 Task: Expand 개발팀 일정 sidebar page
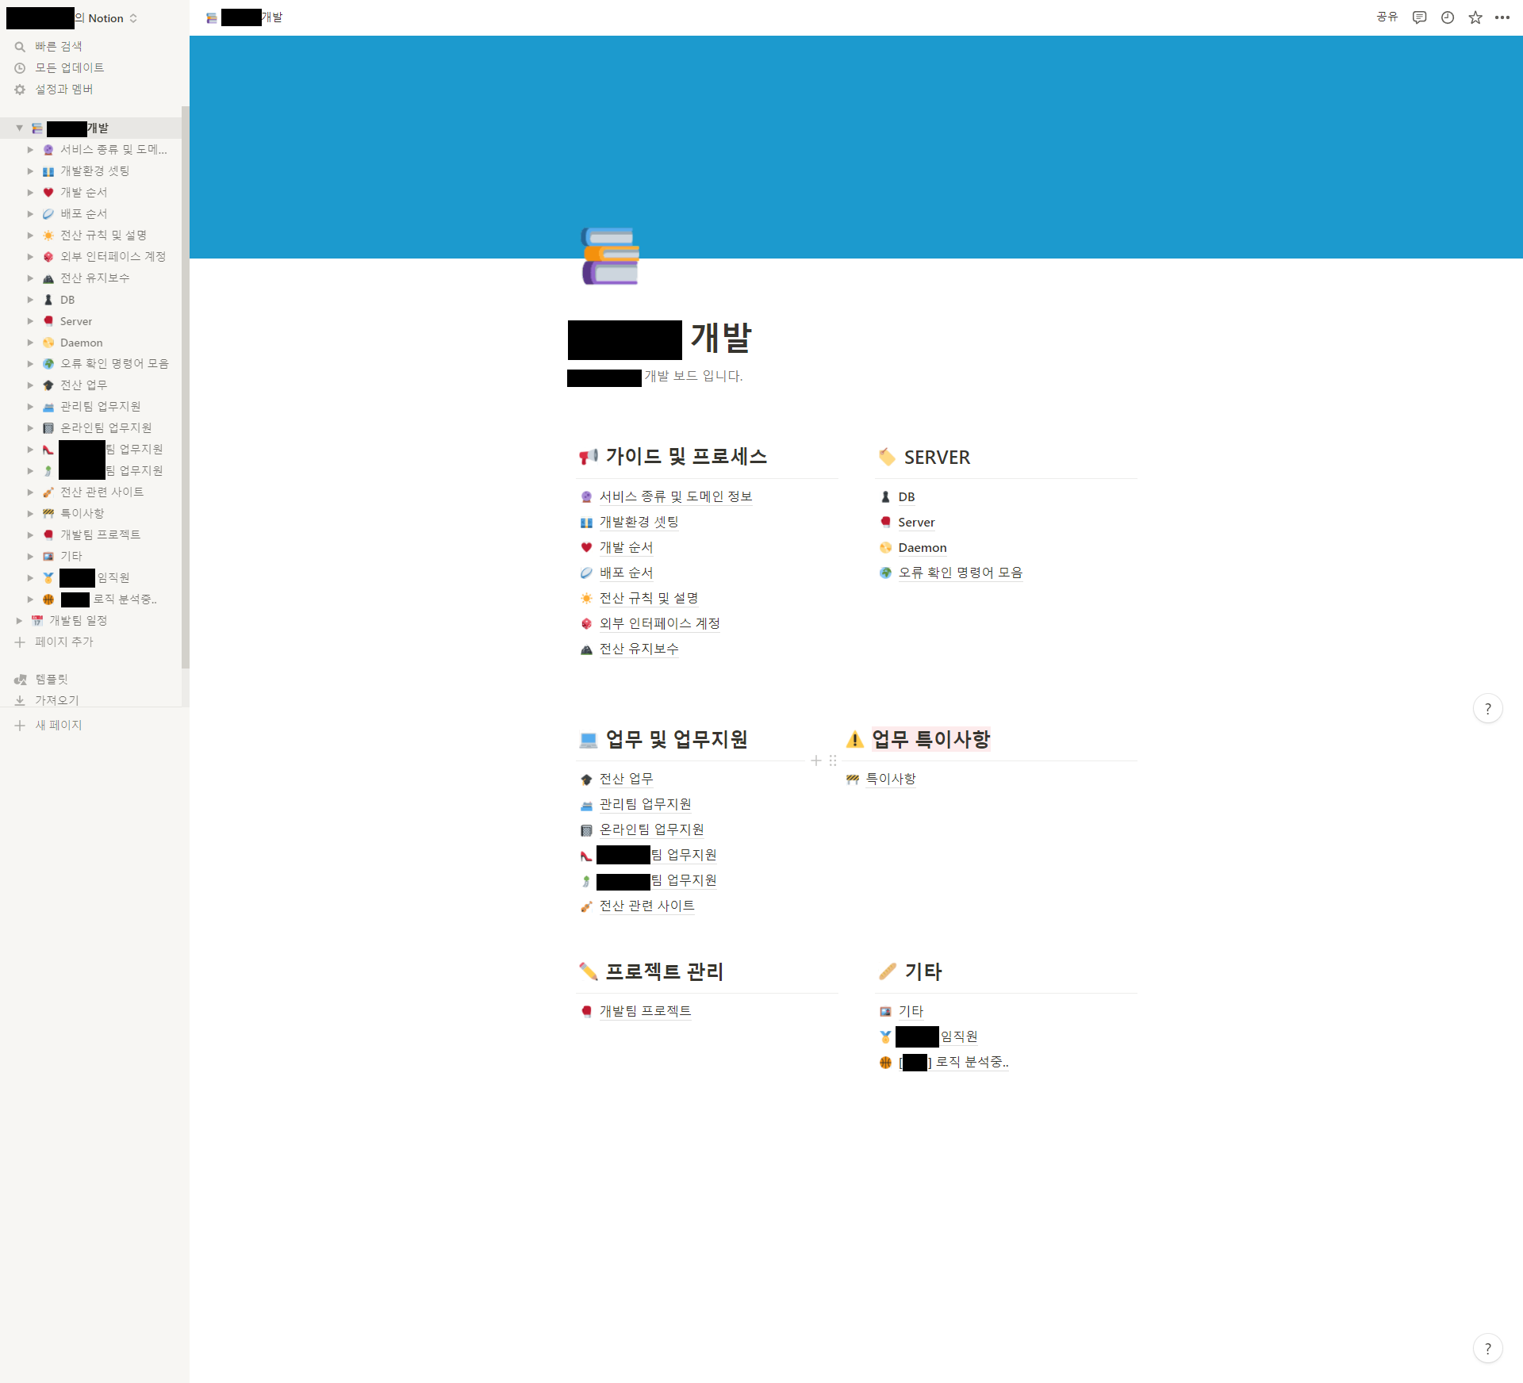(19, 620)
